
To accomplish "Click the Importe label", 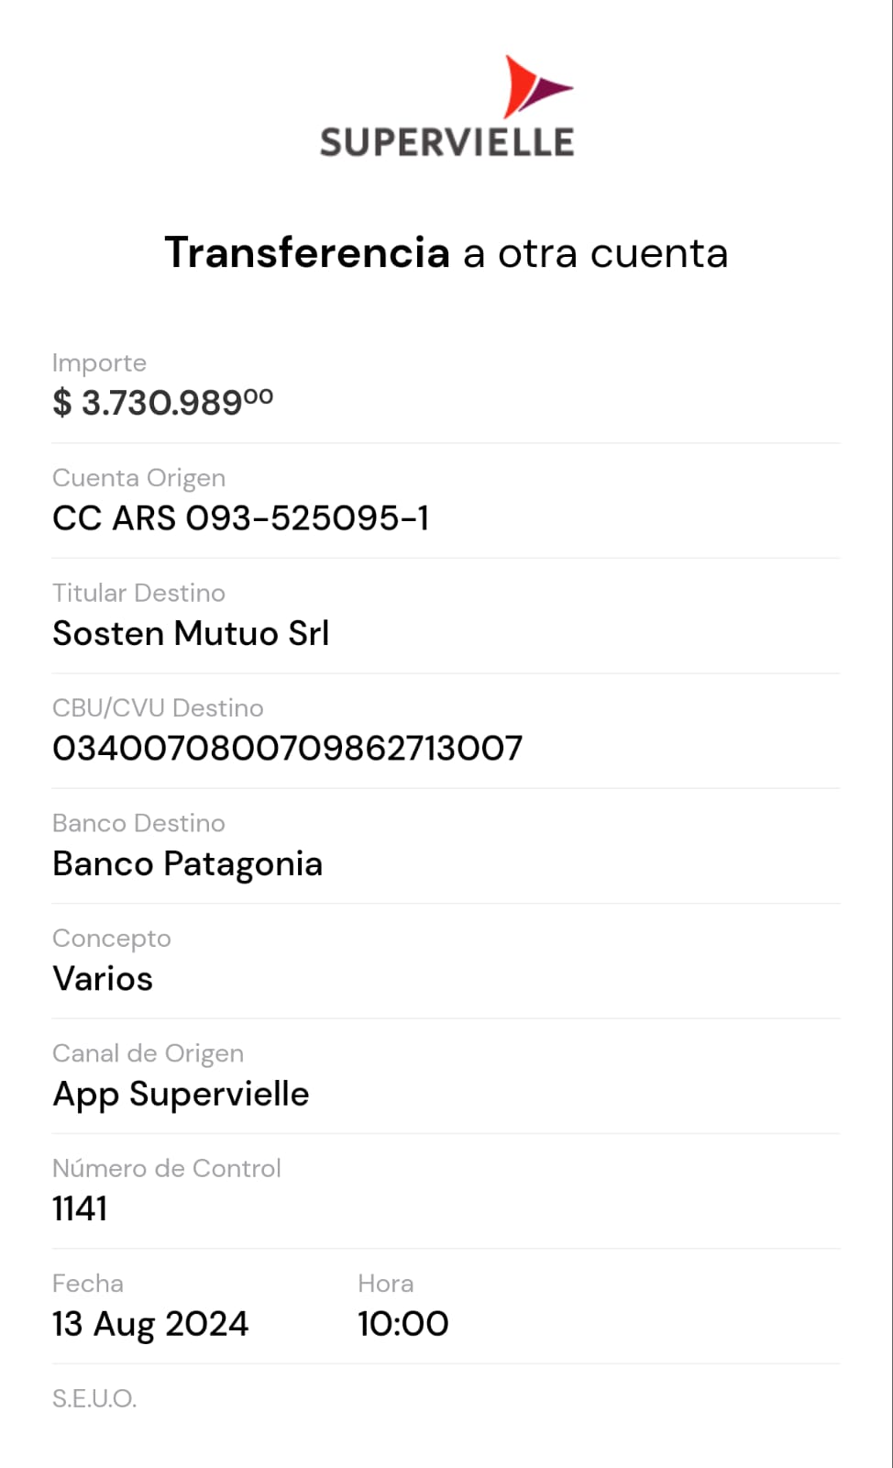I will pyautogui.click(x=99, y=362).
